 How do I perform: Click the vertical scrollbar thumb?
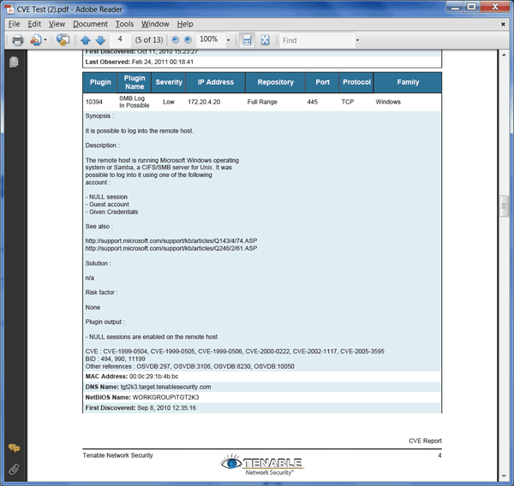coord(505,205)
